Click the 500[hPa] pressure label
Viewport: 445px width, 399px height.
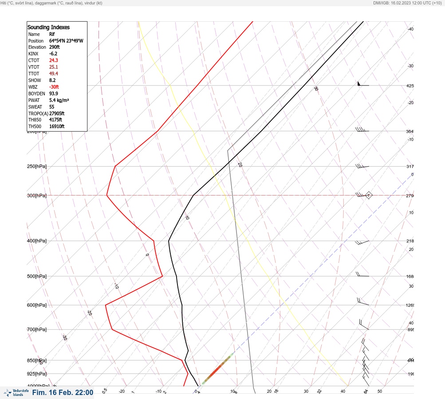coord(37,276)
